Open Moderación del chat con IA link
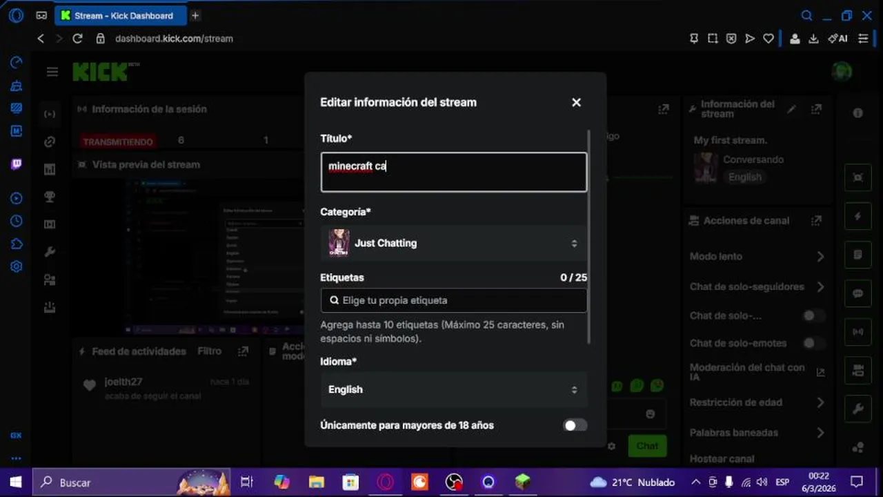This screenshot has height=497, width=883. (x=820, y=372)
